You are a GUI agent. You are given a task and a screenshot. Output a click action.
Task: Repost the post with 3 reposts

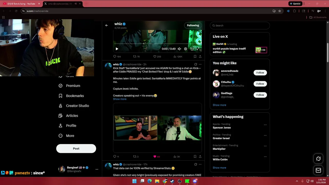coord(136,156)
